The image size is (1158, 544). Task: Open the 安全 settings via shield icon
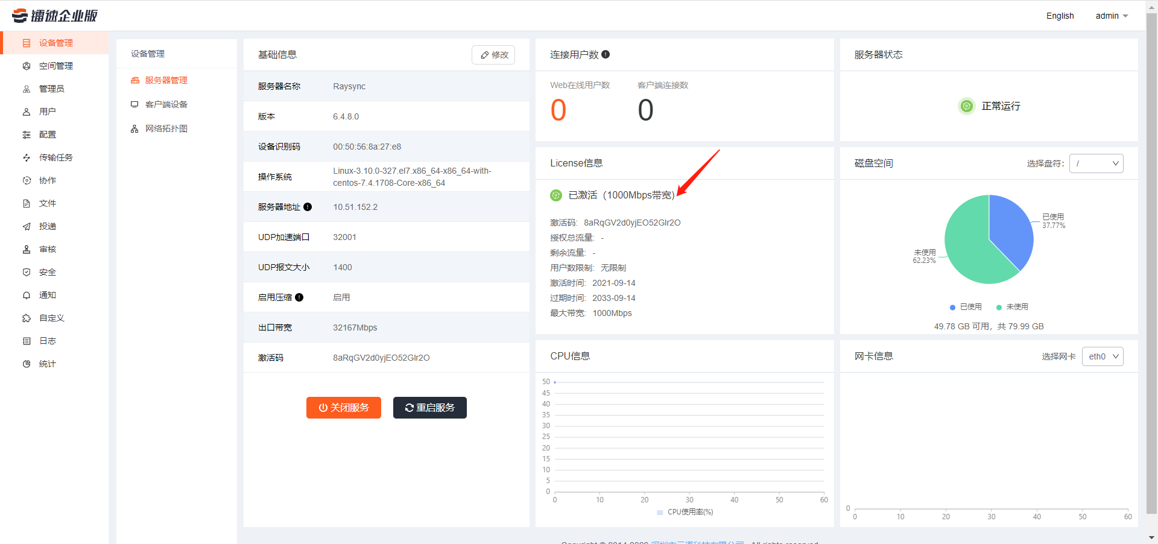(x=27, y=272)
